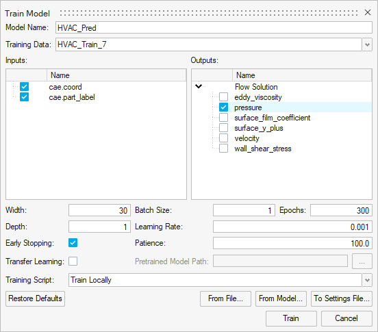Click the Restore Defaults button
378x332 pixels.
click(x=35, y=298)
